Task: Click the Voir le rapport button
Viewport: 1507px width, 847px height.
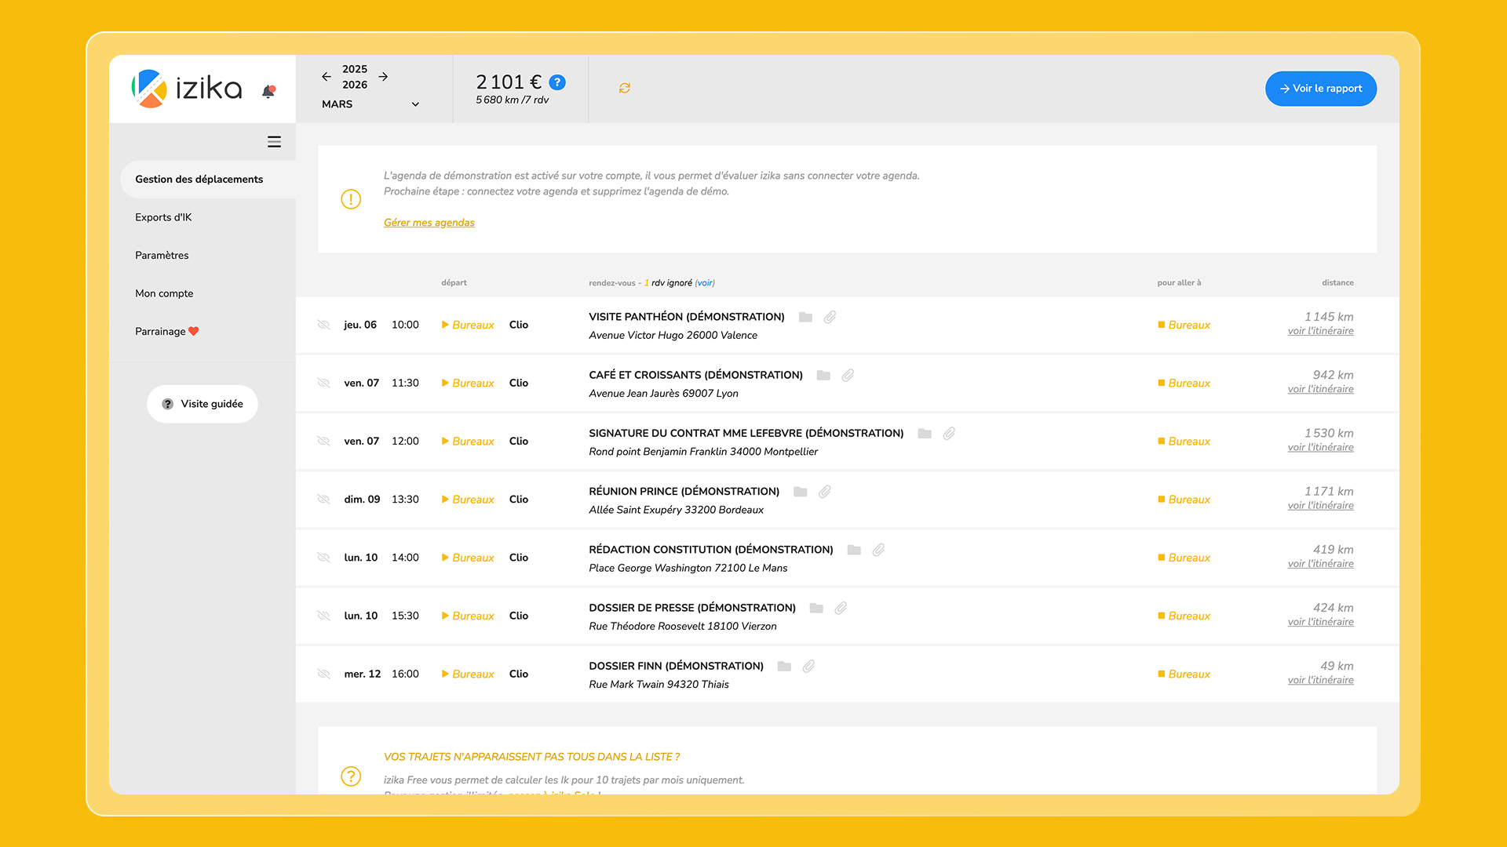Action: (x=1320, y=89)
